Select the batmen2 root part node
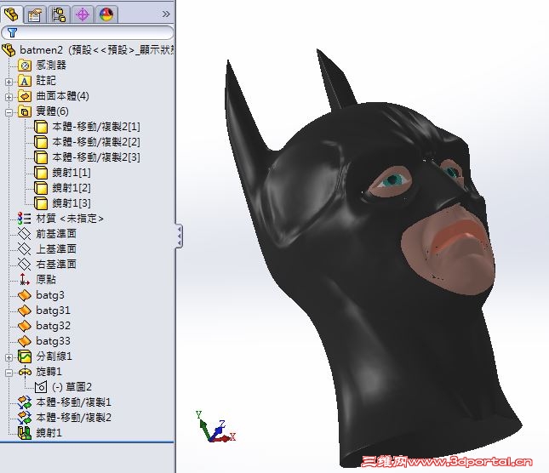Image resolution: width=549 pixels, height=473 pixels. tap(88, 50)
